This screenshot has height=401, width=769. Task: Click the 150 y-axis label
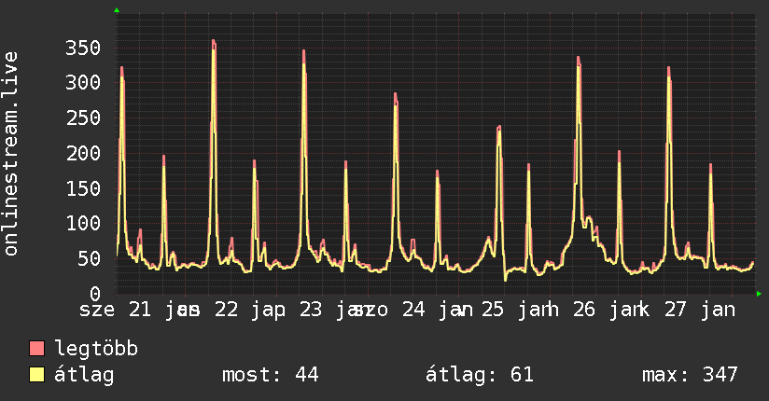(x=83, y=188)
